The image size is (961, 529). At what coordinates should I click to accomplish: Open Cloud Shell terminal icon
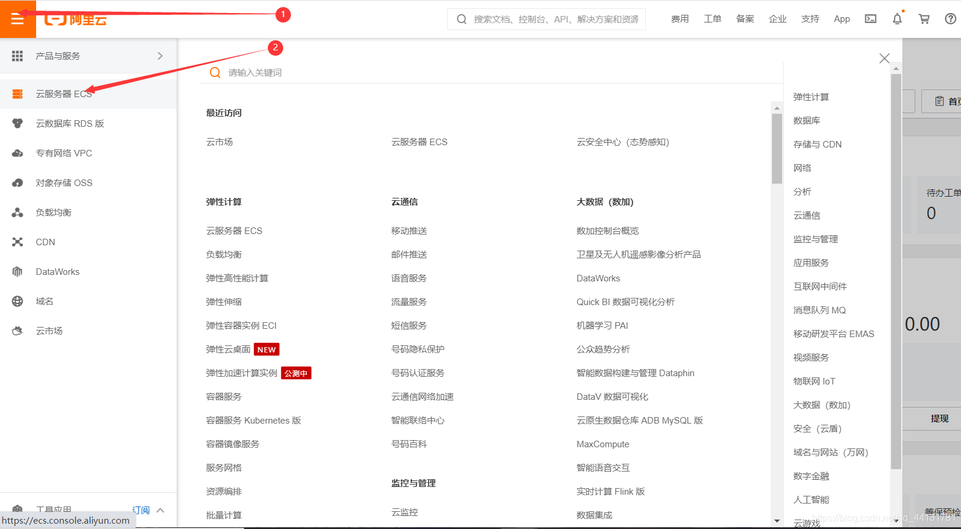[x=870, y=19]
